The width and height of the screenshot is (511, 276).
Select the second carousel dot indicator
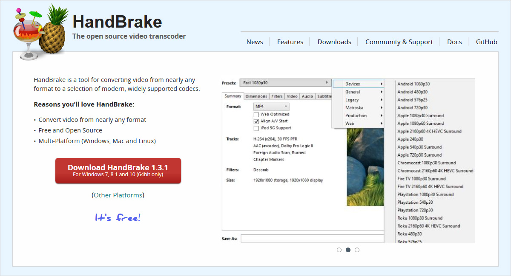(x=348, y=250)
